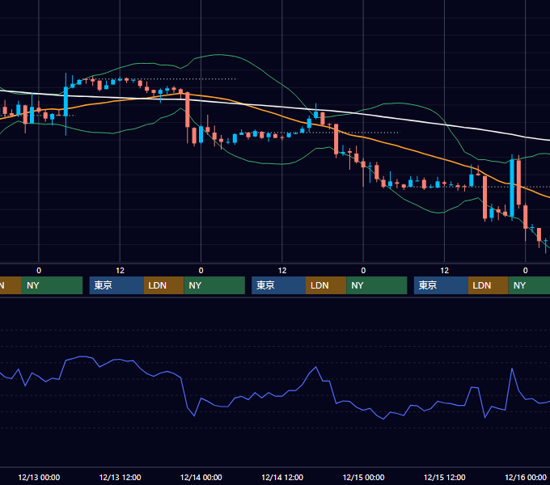Viewport: 550px width, 485px height.
Task: Click the 東京 session block after 12/13 12:00 gridline
Action: tap(116, 285)
